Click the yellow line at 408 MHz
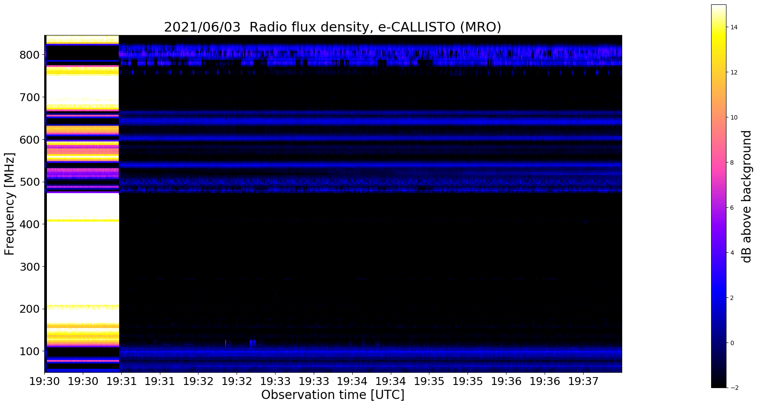The height and width of the screenshot is (406, 758). coord(83,220)
